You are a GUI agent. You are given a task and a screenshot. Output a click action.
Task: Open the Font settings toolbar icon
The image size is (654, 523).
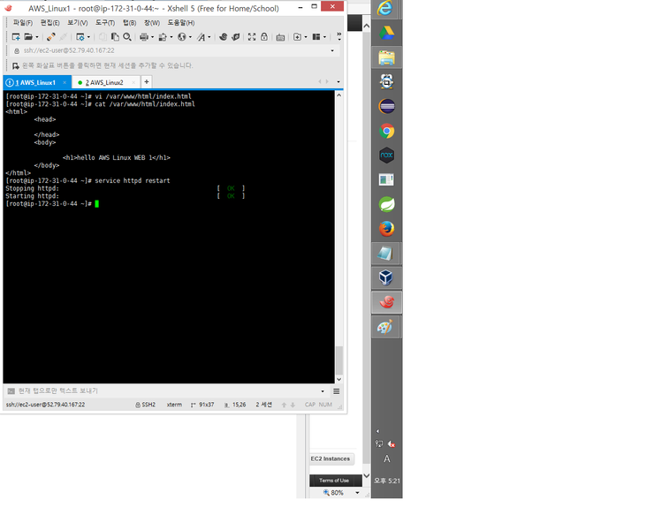202,37
